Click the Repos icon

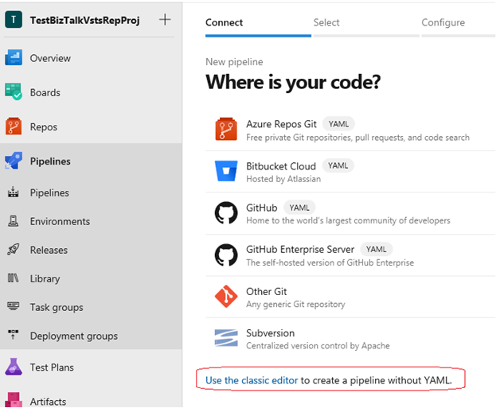[x=14, y=126]
